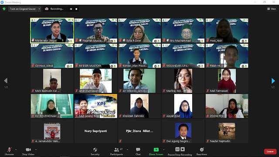This screenshot has width=279, height=157.
Task: Go to previous gallery page arrow
Action: tap(6, 81)
